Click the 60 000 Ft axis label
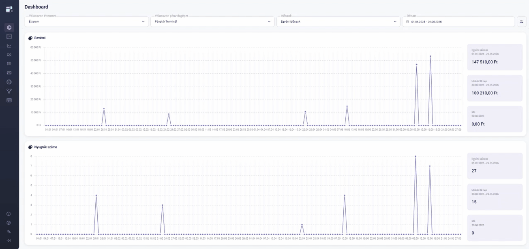 coord(36,47)
